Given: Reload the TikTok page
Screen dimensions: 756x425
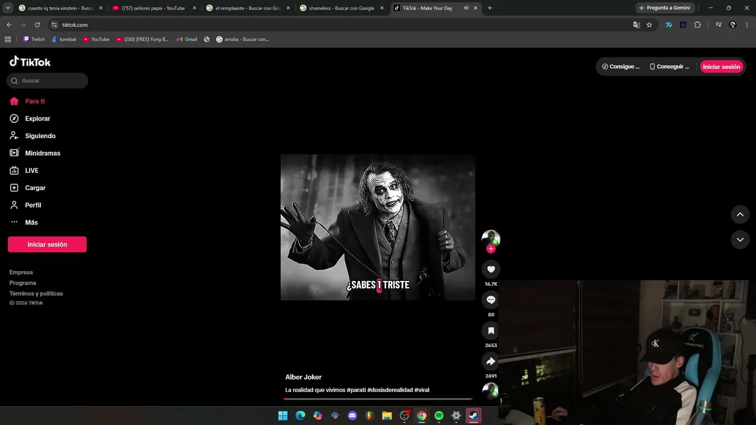Looking at the screenshot, I should click(x=37, y=25).
